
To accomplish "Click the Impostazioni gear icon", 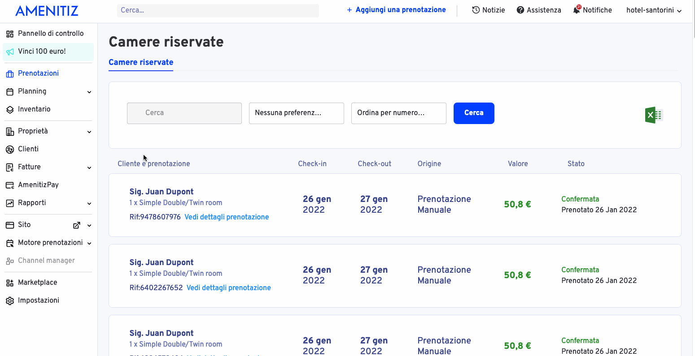I will tap(10, 301).
